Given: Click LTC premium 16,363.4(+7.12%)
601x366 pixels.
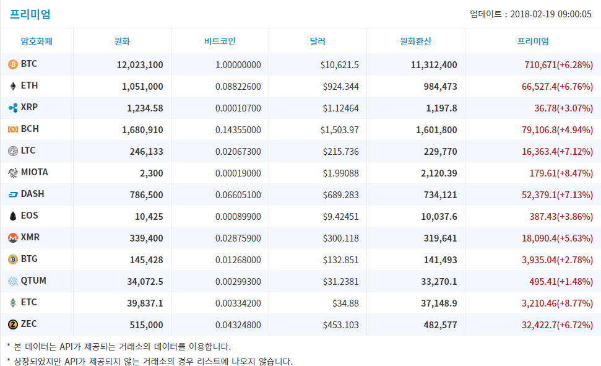Looking at the screenshot, I should tap(557, 152).
